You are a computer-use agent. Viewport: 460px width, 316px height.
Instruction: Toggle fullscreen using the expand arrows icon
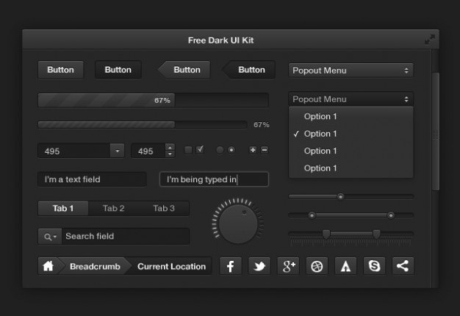[x=430, y=40]
